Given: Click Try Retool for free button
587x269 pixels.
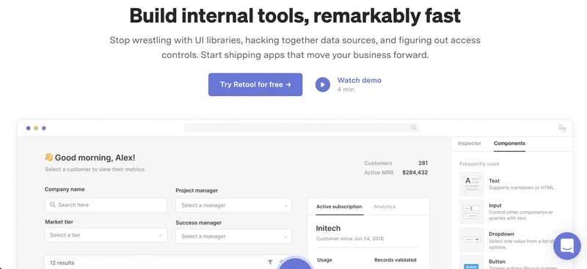Looking at the screenshot, I should point(255,84).
